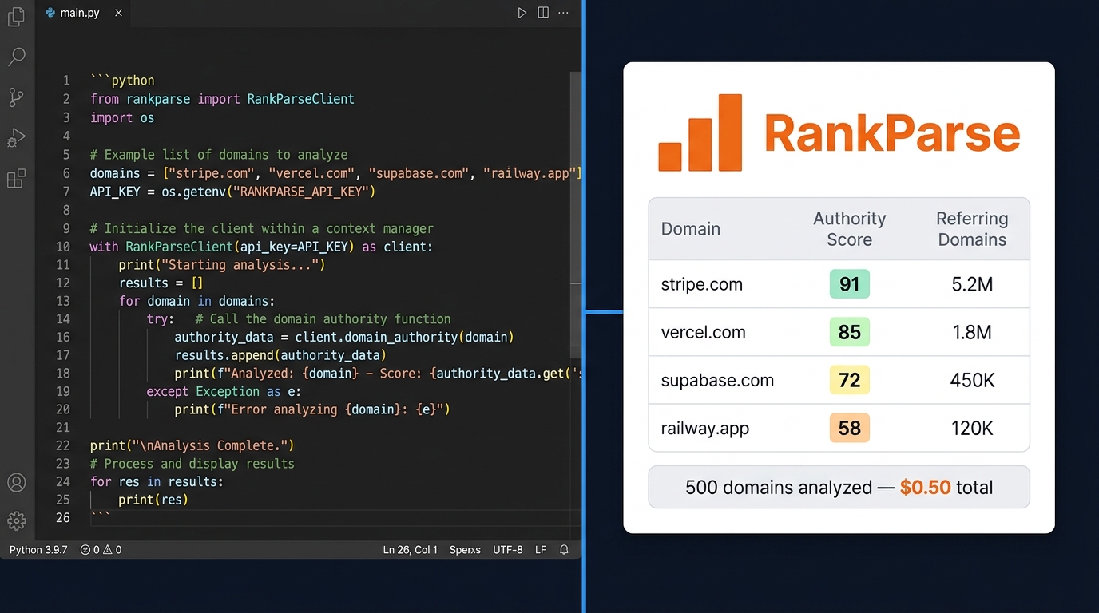Click the Authority Score column header

pyautogui.click(x=850, y=229)
